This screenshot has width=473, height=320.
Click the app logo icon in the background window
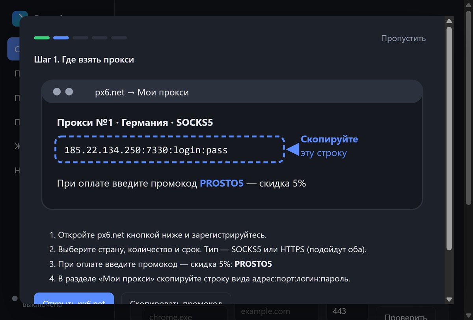[x=20, y=18]
